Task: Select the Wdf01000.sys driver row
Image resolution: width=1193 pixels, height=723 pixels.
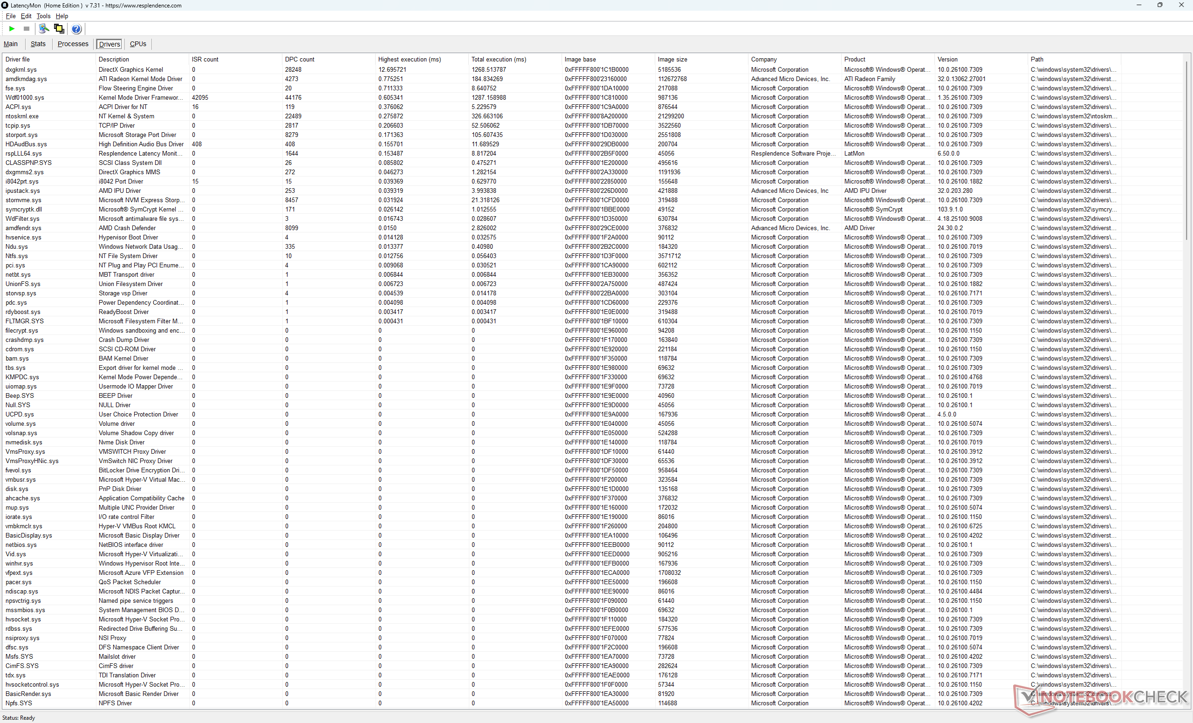Action: (x=24, y=98)
